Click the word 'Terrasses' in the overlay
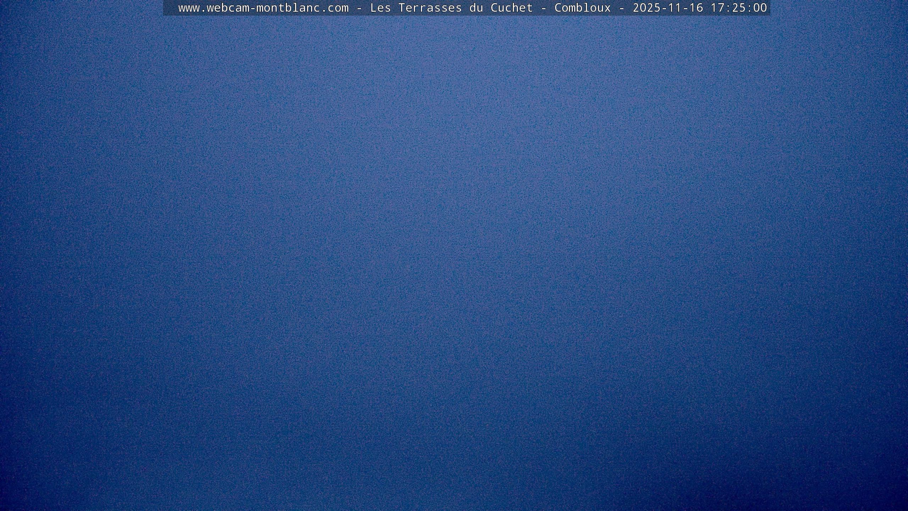The image size is (908, 511). (430, 8)
